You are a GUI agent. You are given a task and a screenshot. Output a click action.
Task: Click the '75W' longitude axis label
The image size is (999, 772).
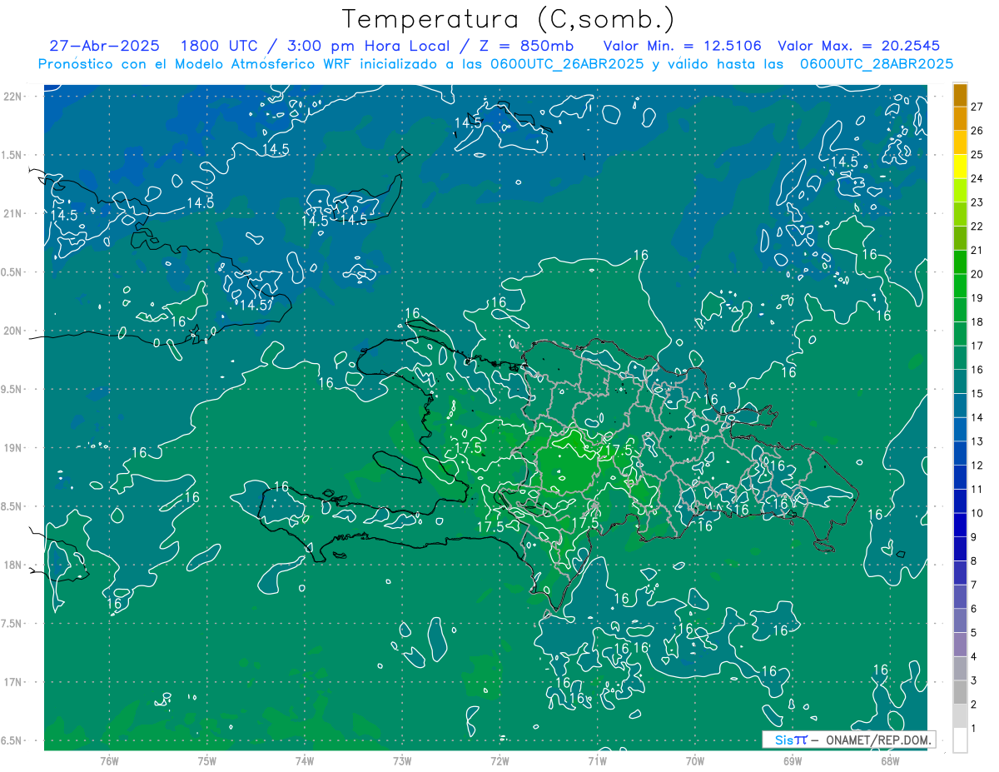tap(207, 760)
